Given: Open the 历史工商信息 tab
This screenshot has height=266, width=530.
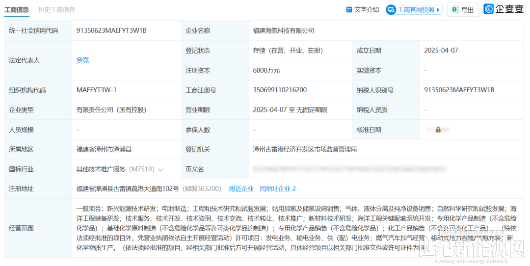Looking at the screenshot, I should pos(56,9).
